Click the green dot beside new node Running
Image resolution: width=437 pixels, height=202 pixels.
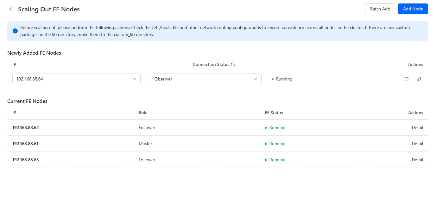pos(273,79)
